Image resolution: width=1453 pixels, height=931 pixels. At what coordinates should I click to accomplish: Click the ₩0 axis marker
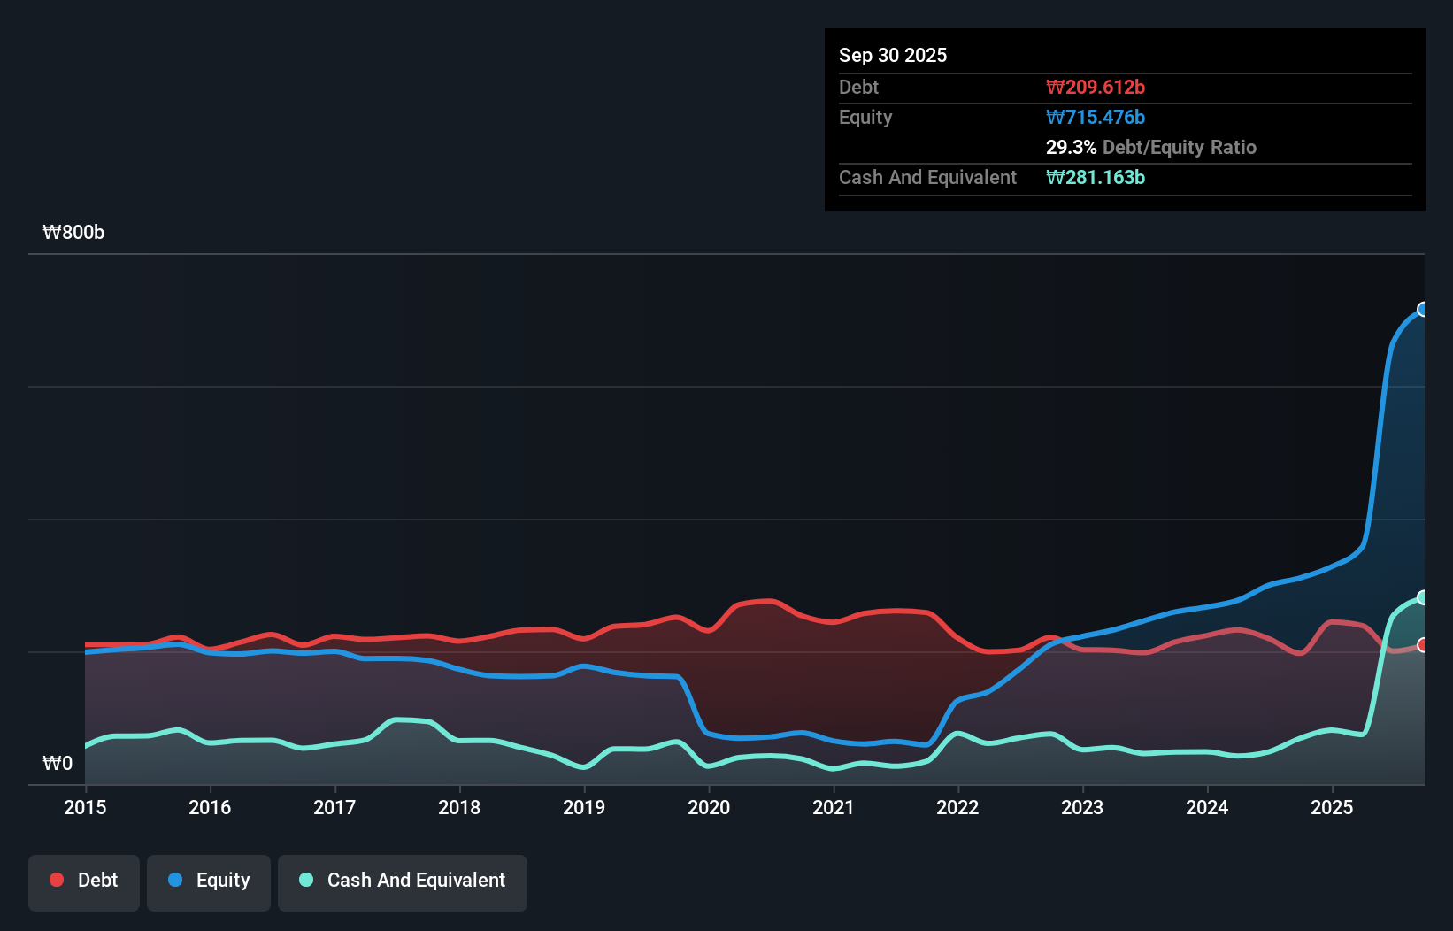[58, 763]
